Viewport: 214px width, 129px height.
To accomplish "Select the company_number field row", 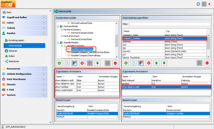I will 164,38.
